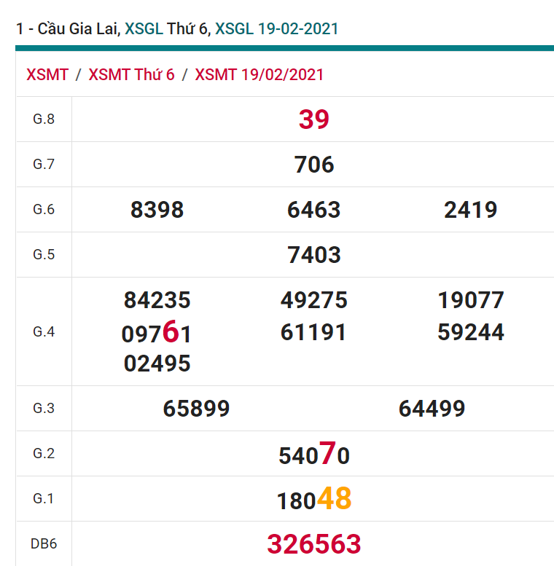Select G.4 number 59244
The width and height of the screenshot is (554, 566).
click(471, 332)
